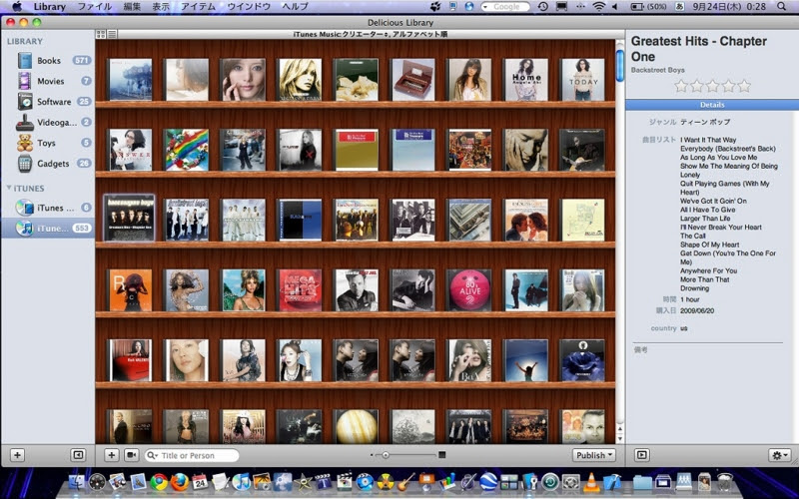799x499 pixels.
Task: Add a new shelf with sidebar plus button
Action: pyautogui.click(x=17, y=455)
